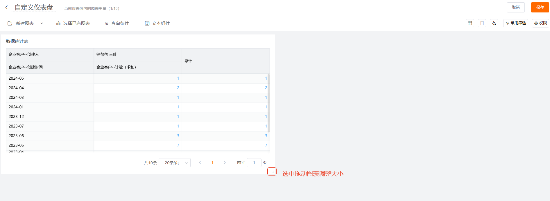This screenshot has width=550, height=201.
Task: Click the 常用筛选 filter button
Action: pos(516,23)
